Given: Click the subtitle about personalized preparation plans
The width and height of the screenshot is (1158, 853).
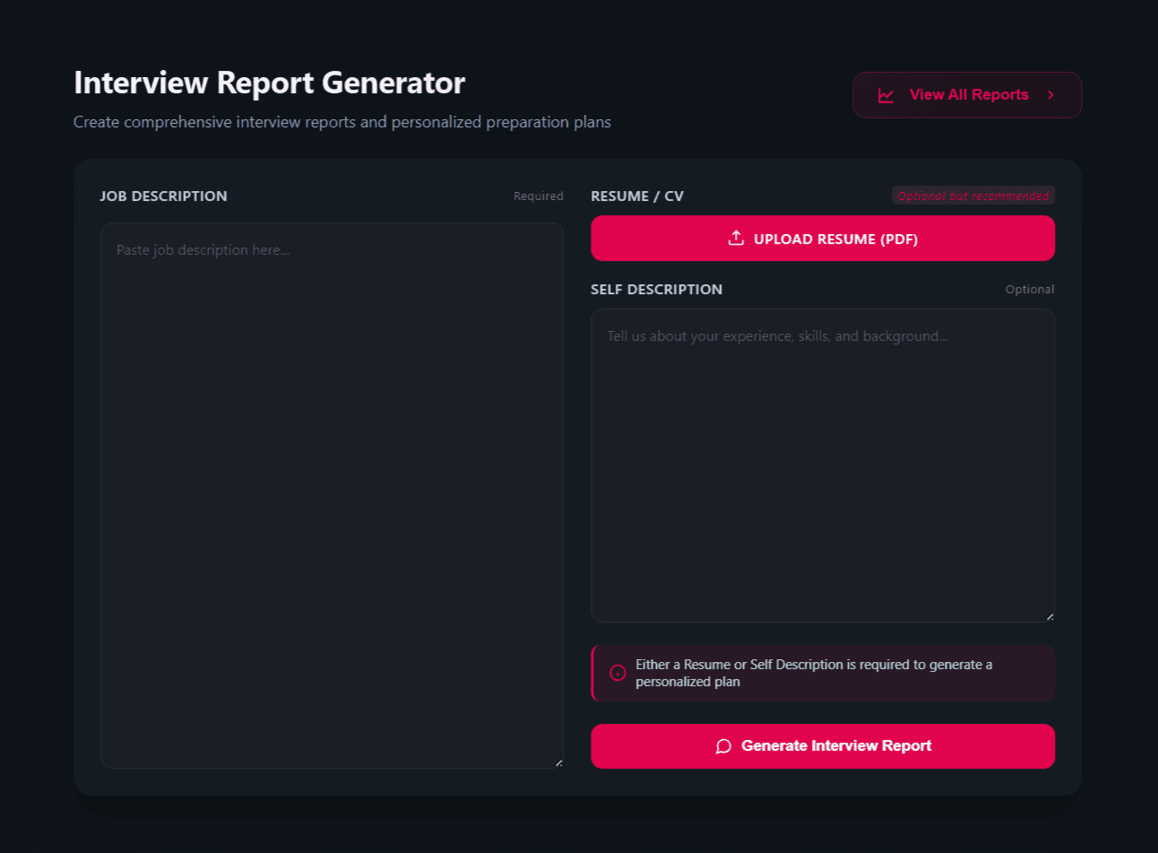Looking at the screenshot, I should click(x=342, y=122).
